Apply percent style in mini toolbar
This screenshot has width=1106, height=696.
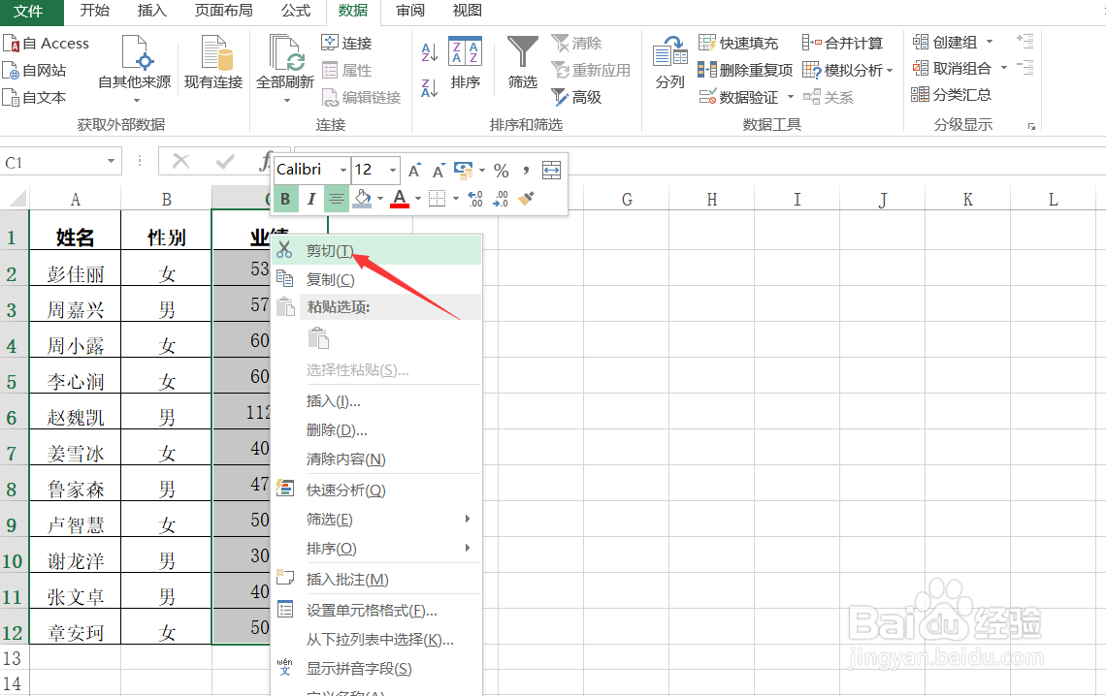501,171
